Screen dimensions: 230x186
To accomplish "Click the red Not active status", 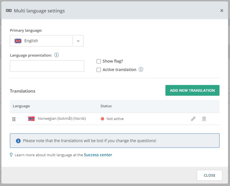I will (x=112, y=119).
